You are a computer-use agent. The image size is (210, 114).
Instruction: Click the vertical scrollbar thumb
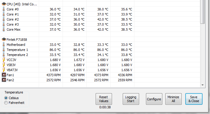(202, 12)
